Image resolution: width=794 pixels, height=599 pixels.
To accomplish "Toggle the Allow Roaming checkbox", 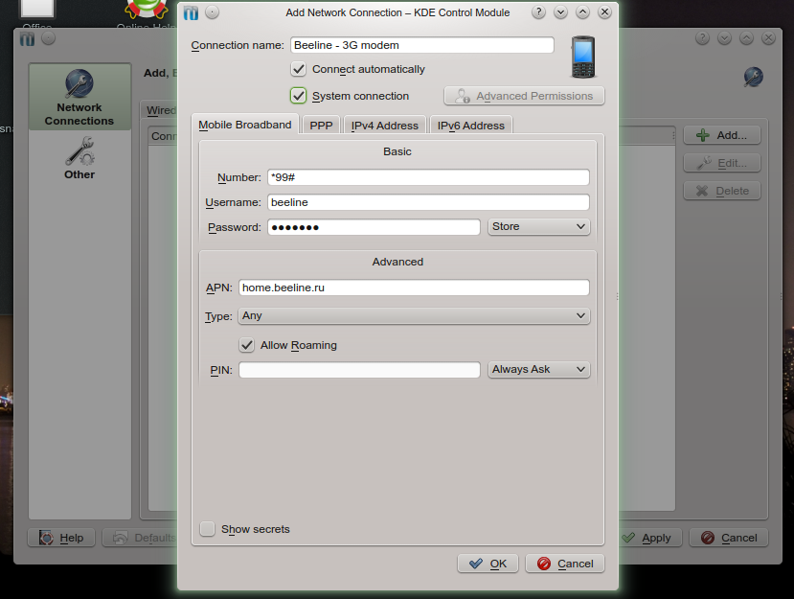I will (x=246, y=345).
